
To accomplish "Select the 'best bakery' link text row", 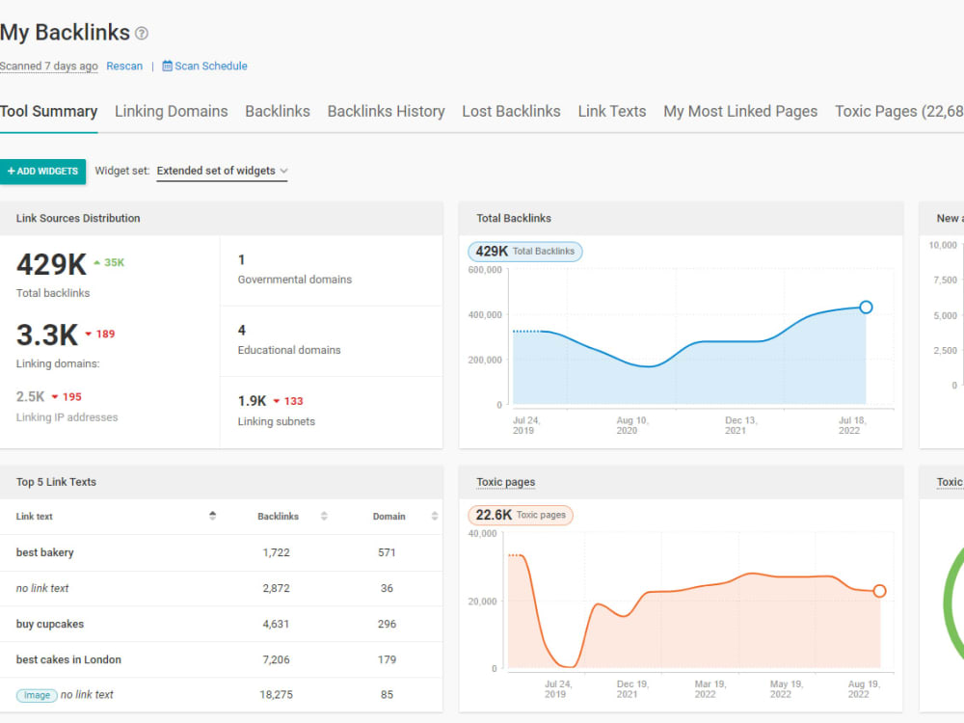I will pos(221,552).
